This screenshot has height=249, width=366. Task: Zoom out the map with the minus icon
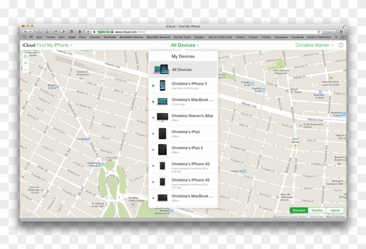click(26, 70)
